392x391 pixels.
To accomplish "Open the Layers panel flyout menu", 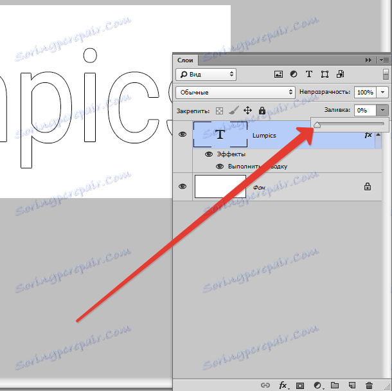I will coord(384,60).
